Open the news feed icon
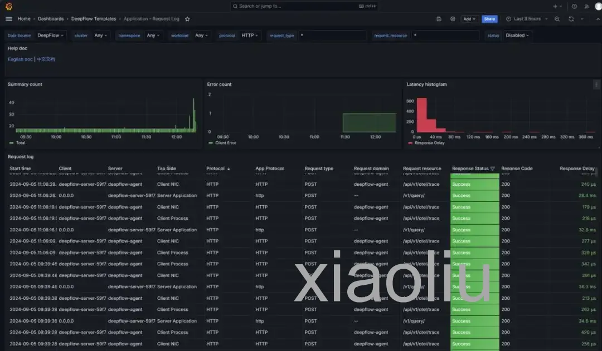 [586, 6]
